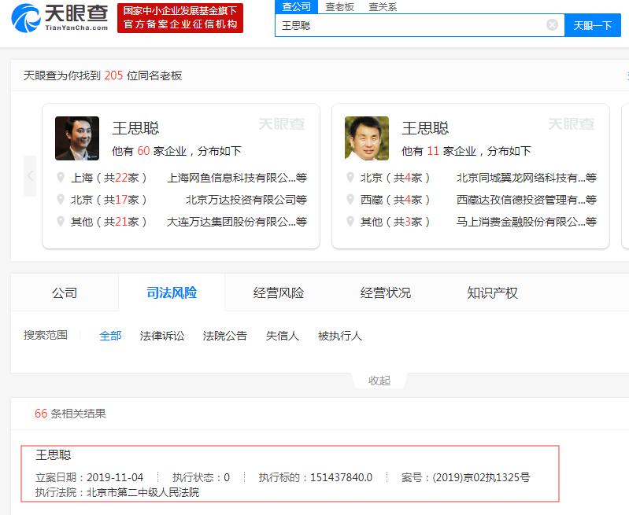Open 北京同城翼龙网络科技 link
This screenshot has width=629, height=515.
point(527,178)
